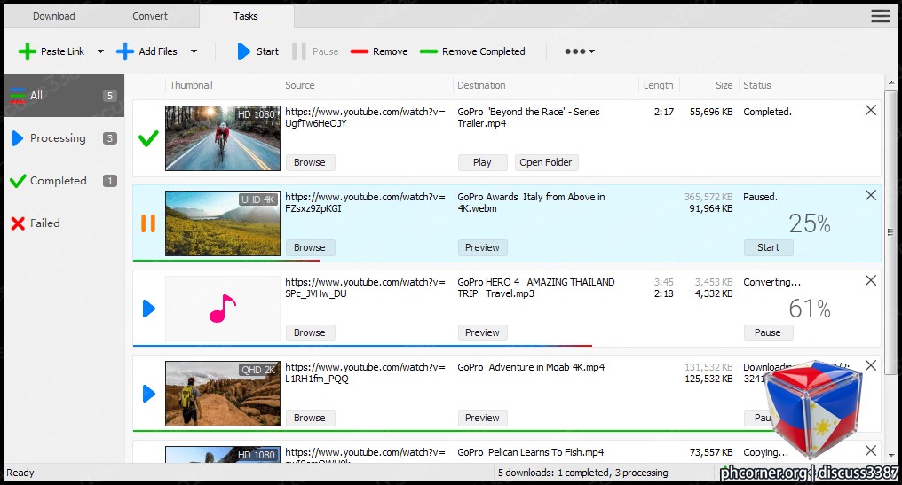Screen dimensions: 902x485
Task: Click the pink music note thumbnail
Action: click(x=223, y=309)
